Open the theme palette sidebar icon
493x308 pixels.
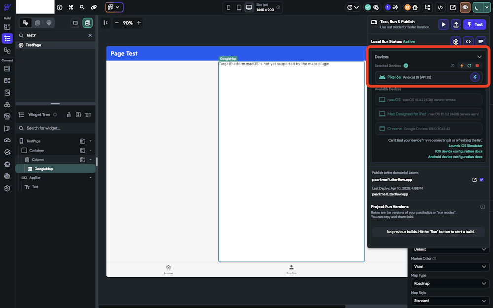7,176
